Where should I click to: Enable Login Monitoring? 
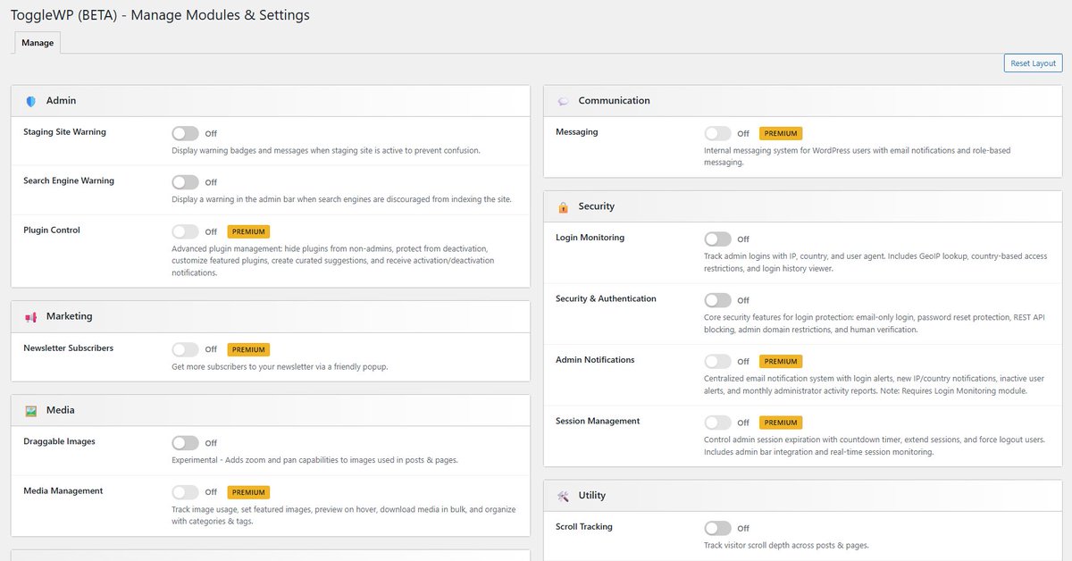click(x=717, y=239)
